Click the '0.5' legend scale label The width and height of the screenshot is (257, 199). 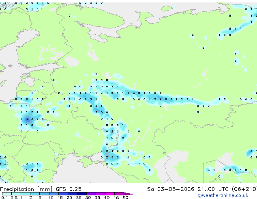[14, 197]
